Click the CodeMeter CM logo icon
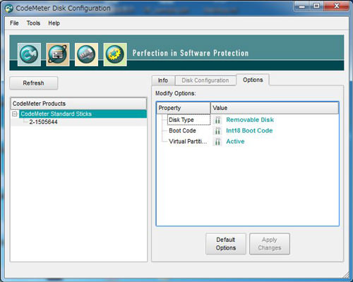The width and height of the screenshot is (353, 282). pos(29,54)
